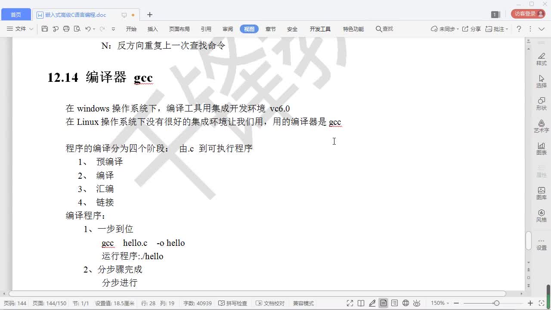Open the more options vertical dots menu
Screen dimensions: 551x310
coord(530,29)
